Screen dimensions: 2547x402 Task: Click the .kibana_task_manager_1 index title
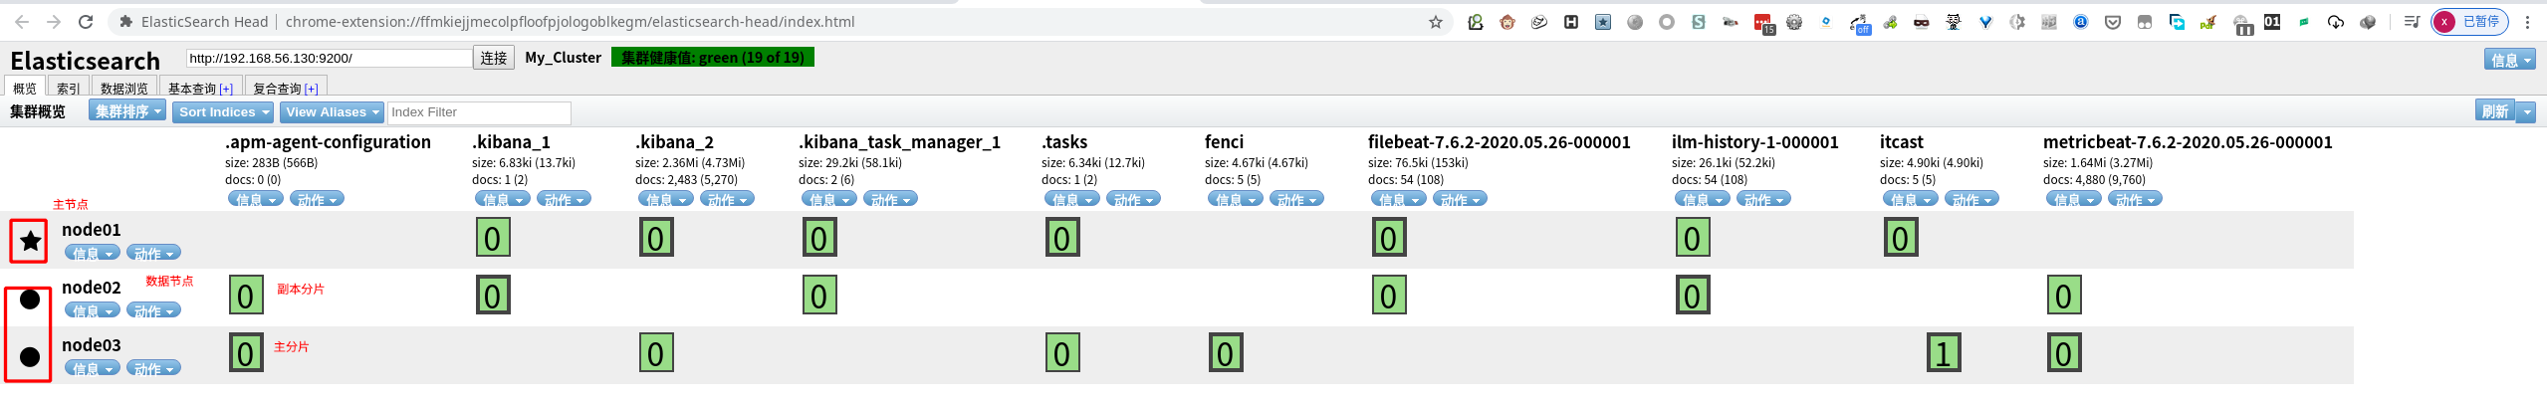[899, 142]
